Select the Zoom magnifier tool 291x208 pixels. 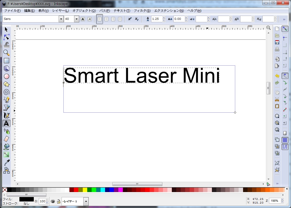click(6, 53)
